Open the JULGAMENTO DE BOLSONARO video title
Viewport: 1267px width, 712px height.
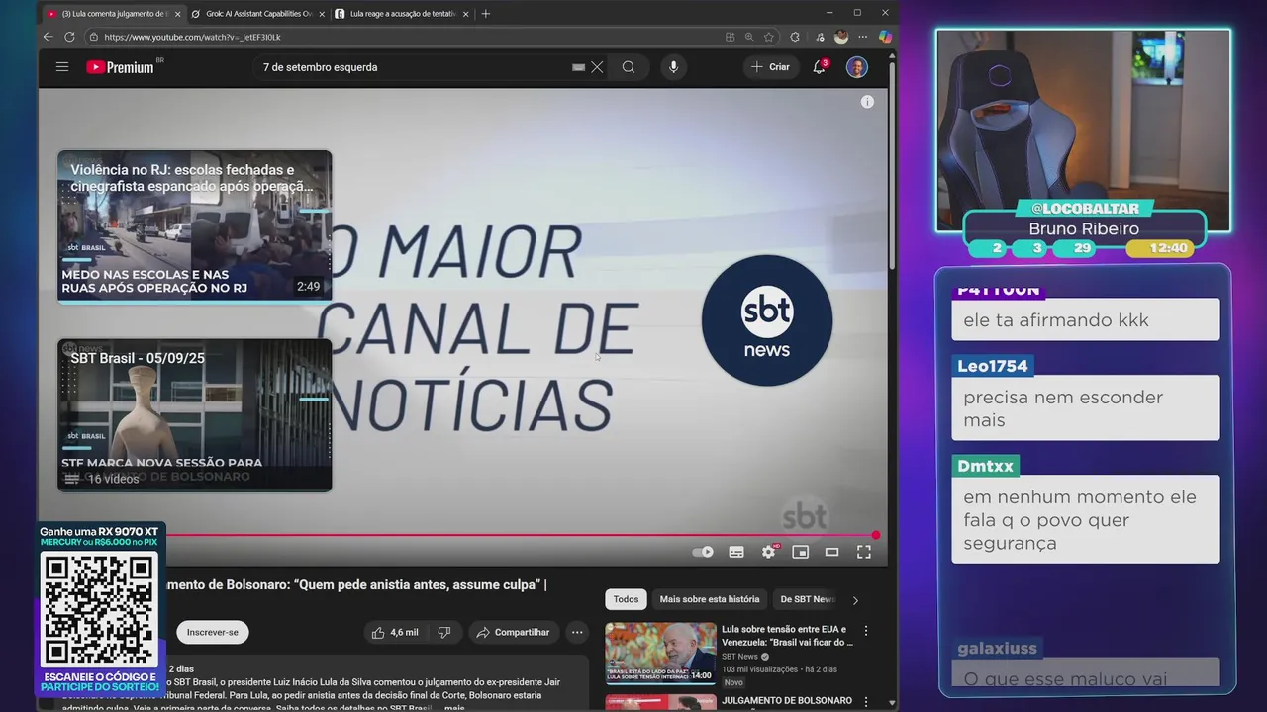tap(787, 701)
